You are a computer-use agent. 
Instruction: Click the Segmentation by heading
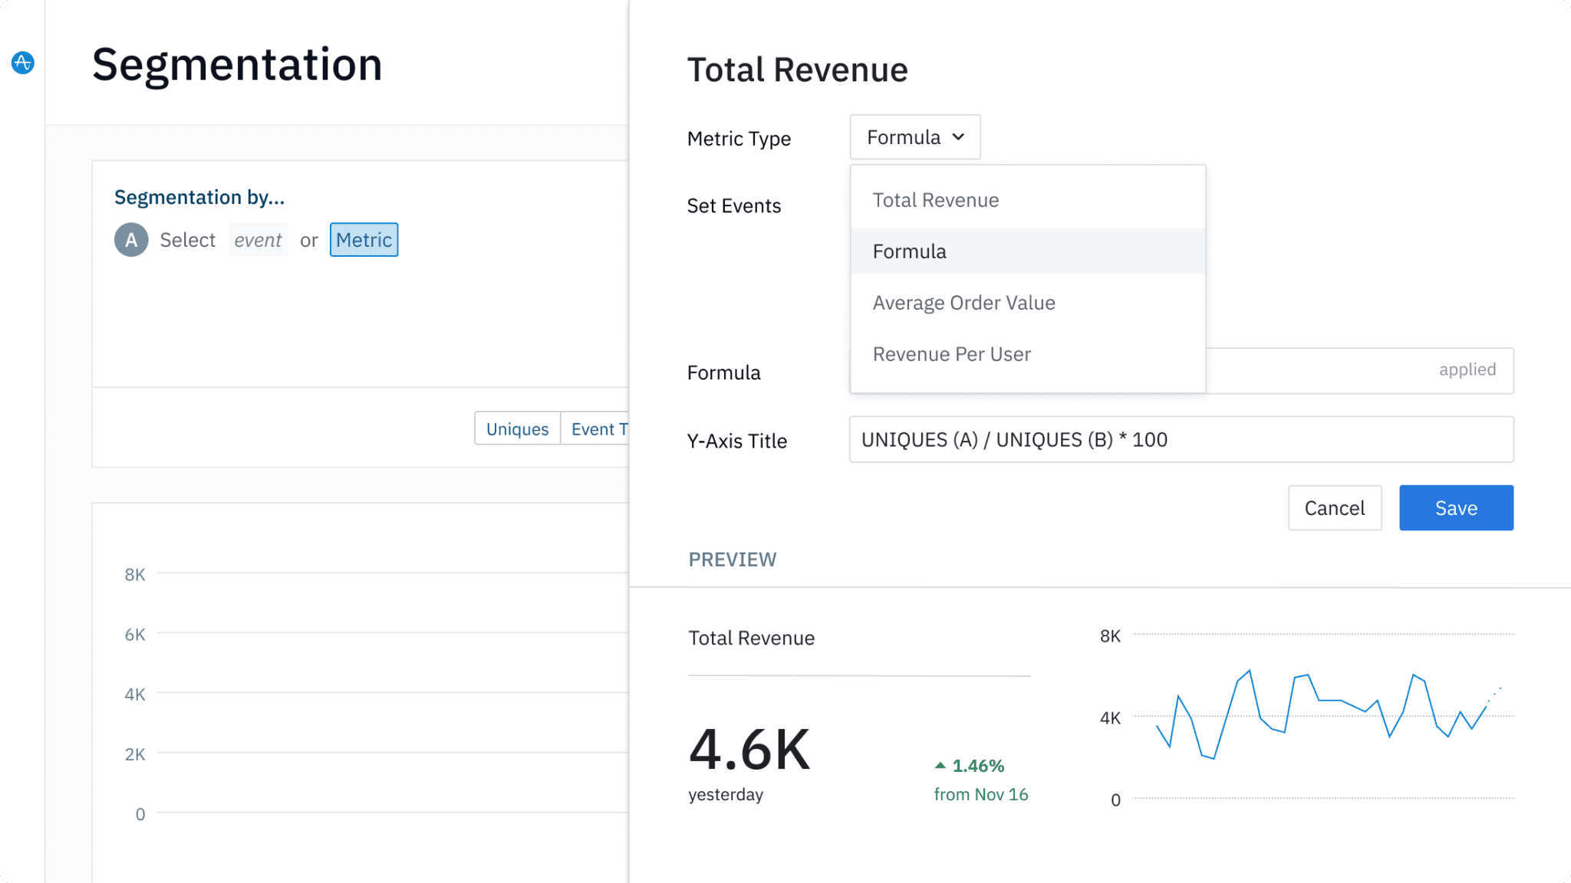199,198
